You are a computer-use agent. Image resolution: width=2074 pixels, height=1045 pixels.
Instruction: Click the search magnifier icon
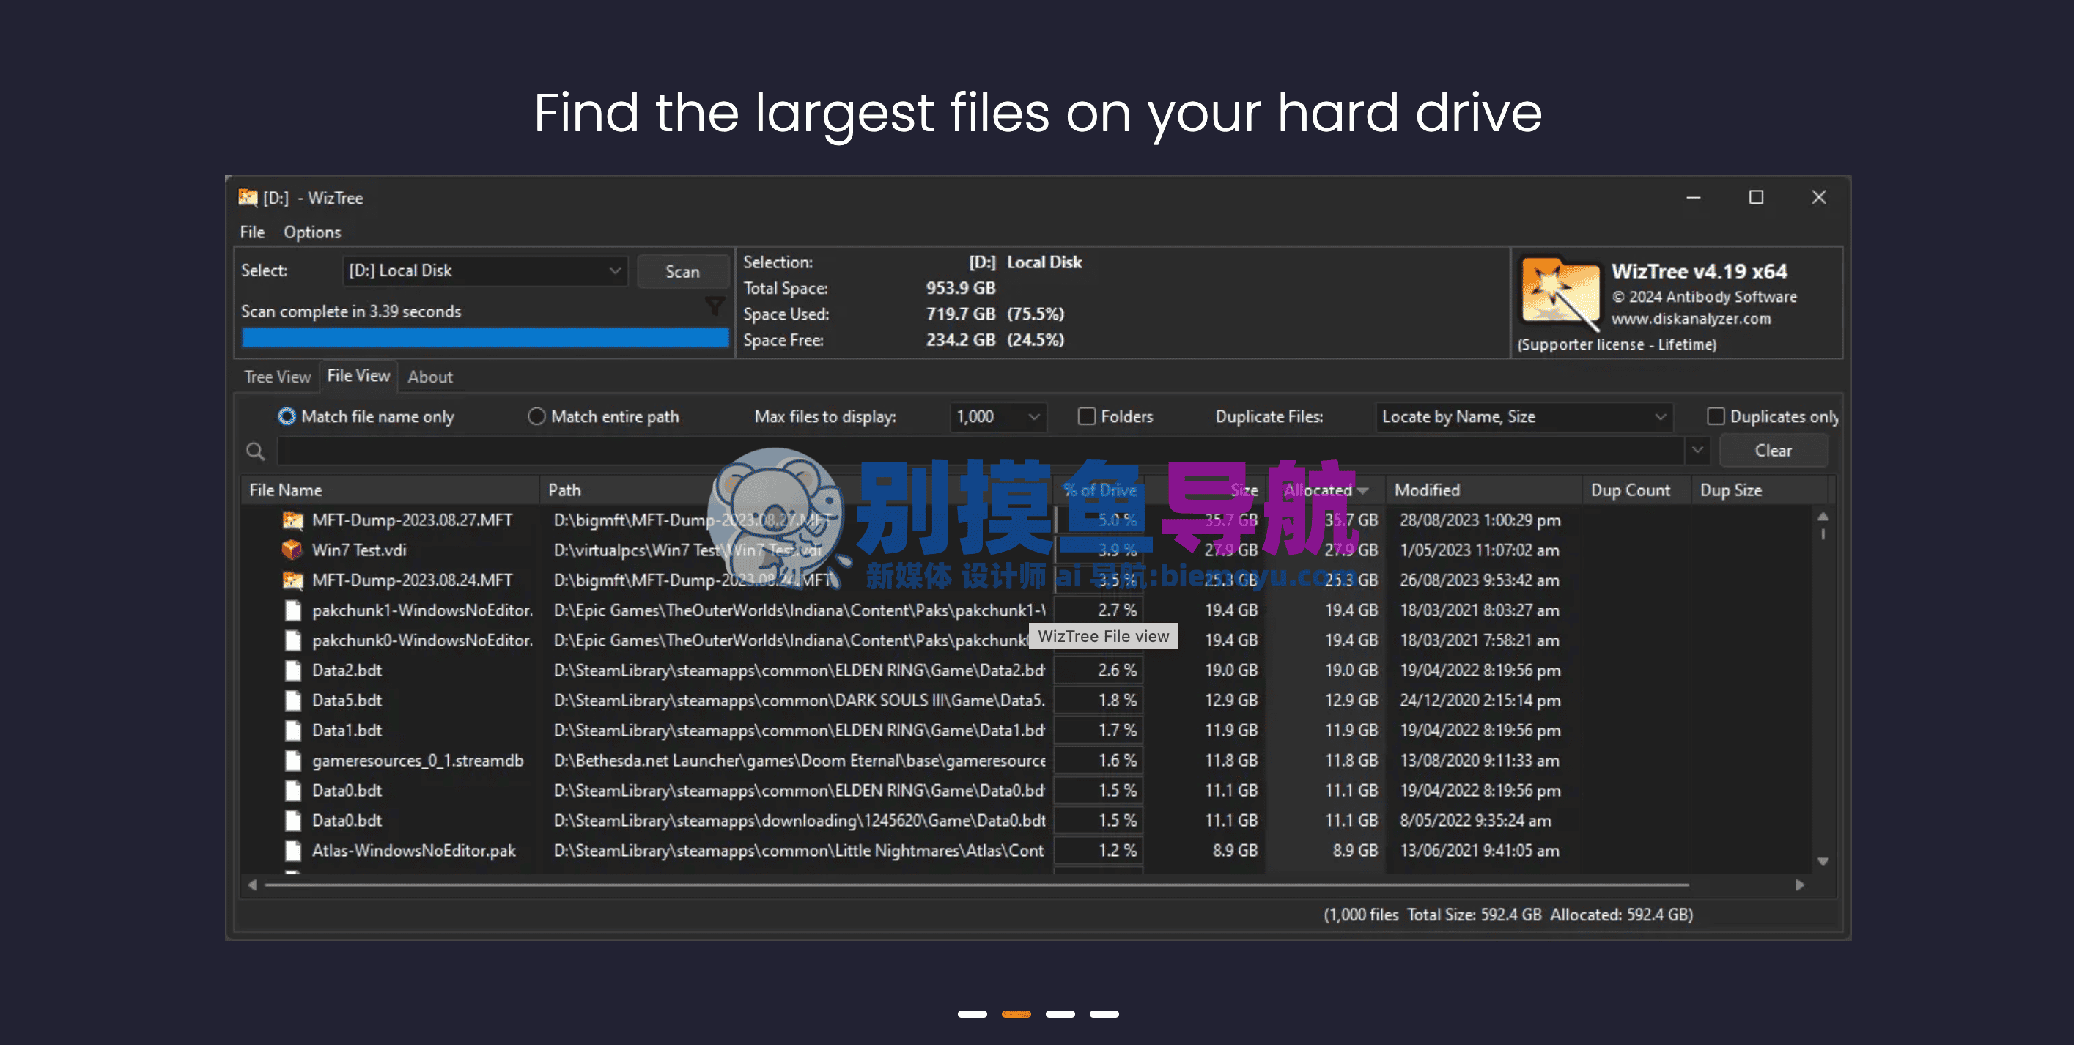[255, 451]
